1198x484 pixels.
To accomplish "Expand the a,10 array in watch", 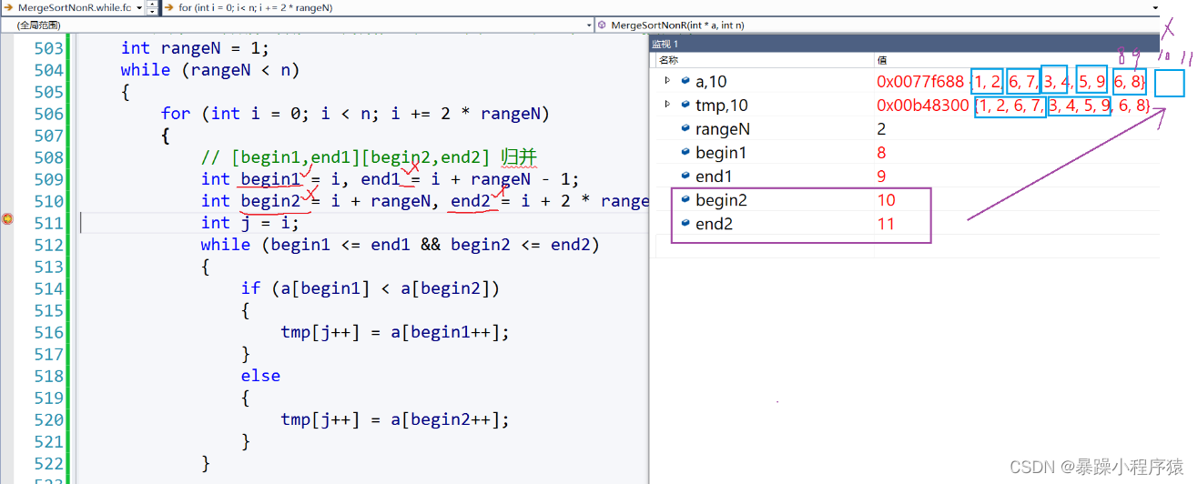I will click(667, 81).
